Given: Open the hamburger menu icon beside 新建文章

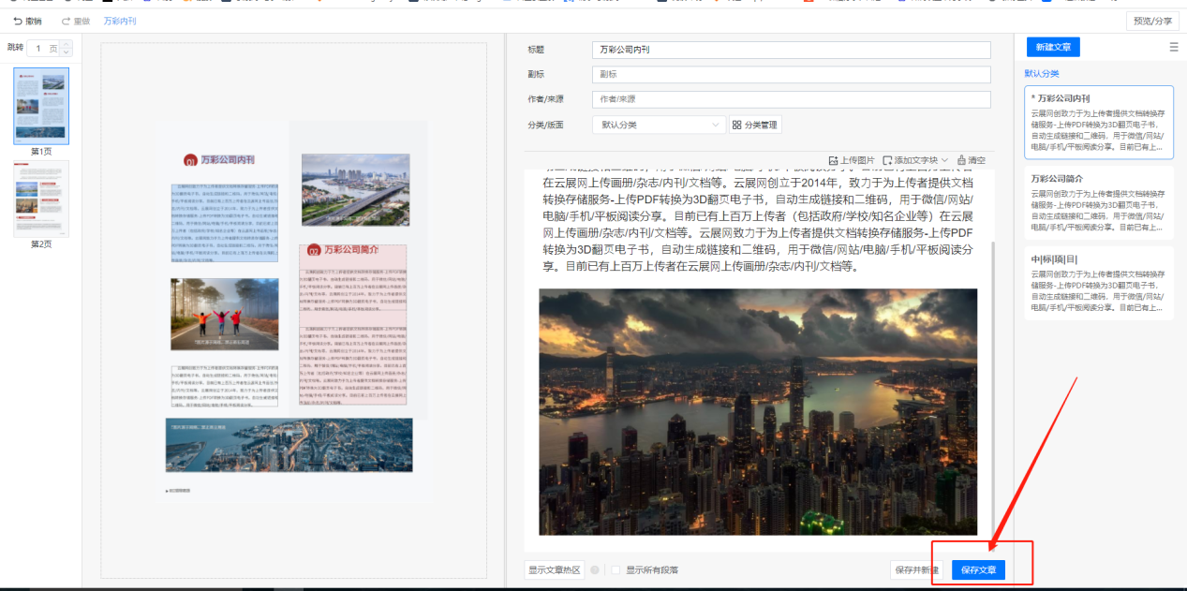Looking at the screenshot, I should coord(1174,47).
